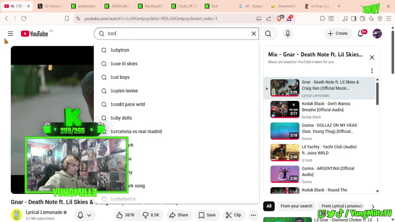395x222 pixels.
Task: Switch to the StreamerSta tab
Action: tap(284, 6)
